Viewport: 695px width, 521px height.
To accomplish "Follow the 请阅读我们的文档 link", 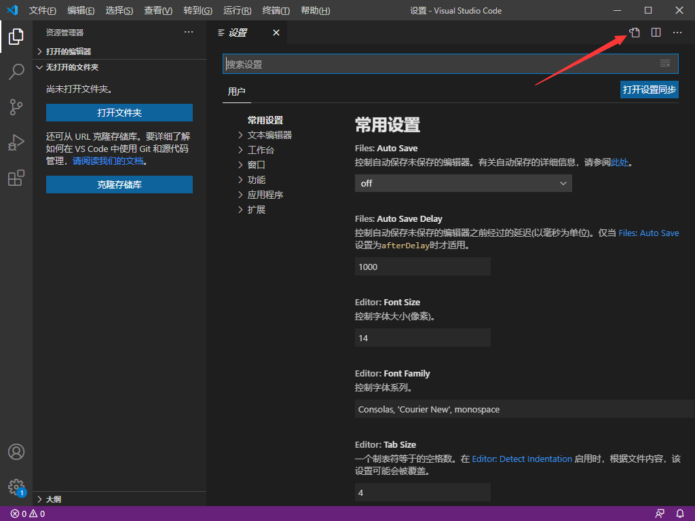I will pos(108,161).
